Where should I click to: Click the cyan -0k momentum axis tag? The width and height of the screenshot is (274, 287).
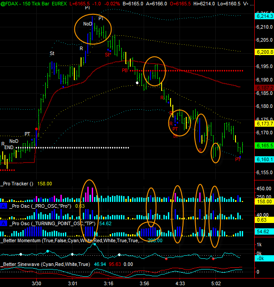(263, 258)
